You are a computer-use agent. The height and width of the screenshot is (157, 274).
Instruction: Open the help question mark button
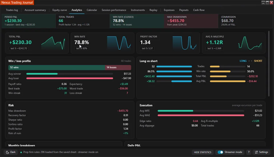[x=249, y=152]
